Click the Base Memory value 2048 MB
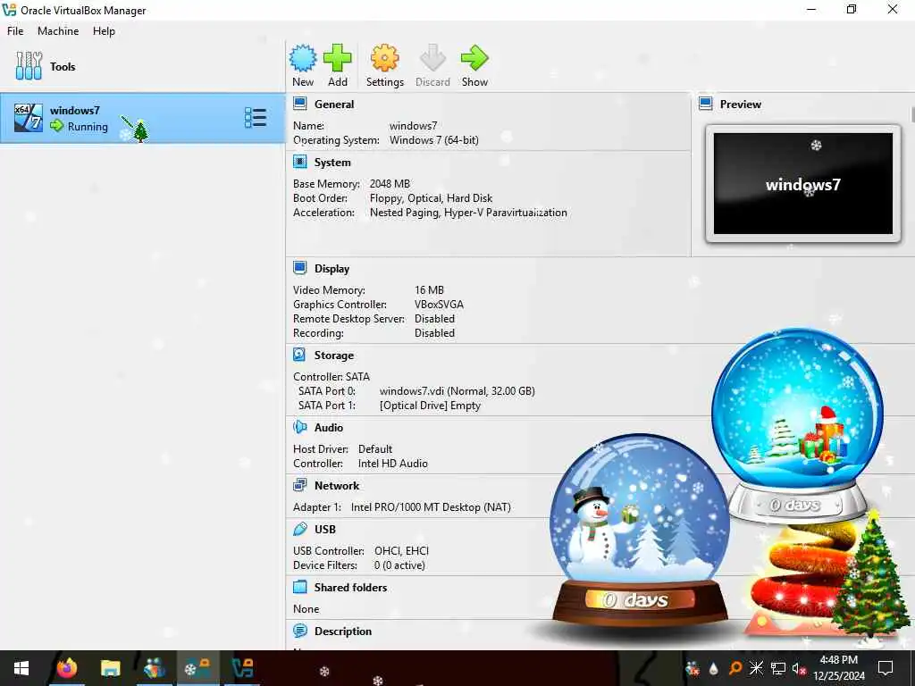915x686 pixels. (390, 184)
